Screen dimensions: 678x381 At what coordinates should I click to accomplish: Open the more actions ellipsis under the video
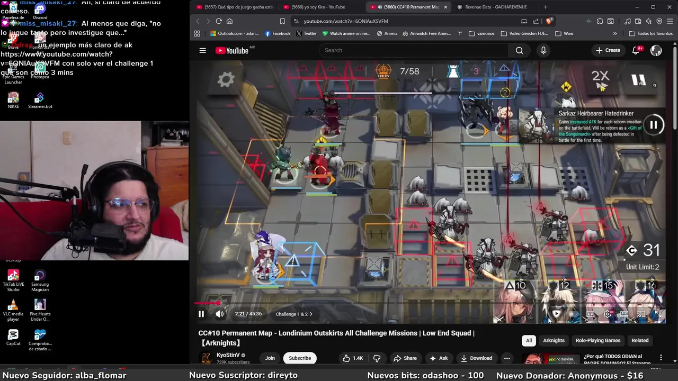tap(507, 358)
